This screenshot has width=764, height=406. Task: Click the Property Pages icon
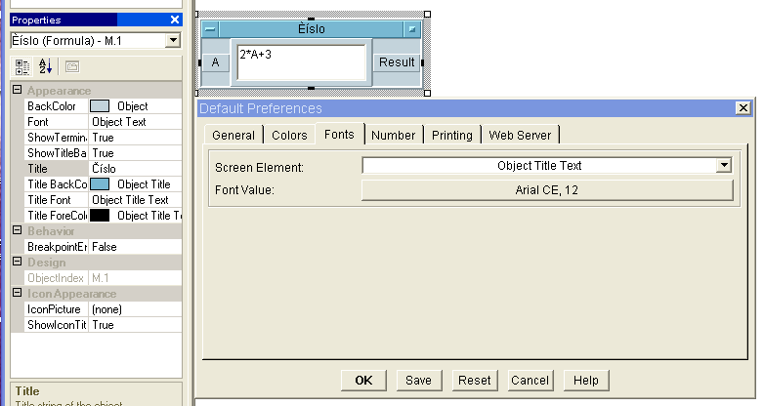point(71,66)
